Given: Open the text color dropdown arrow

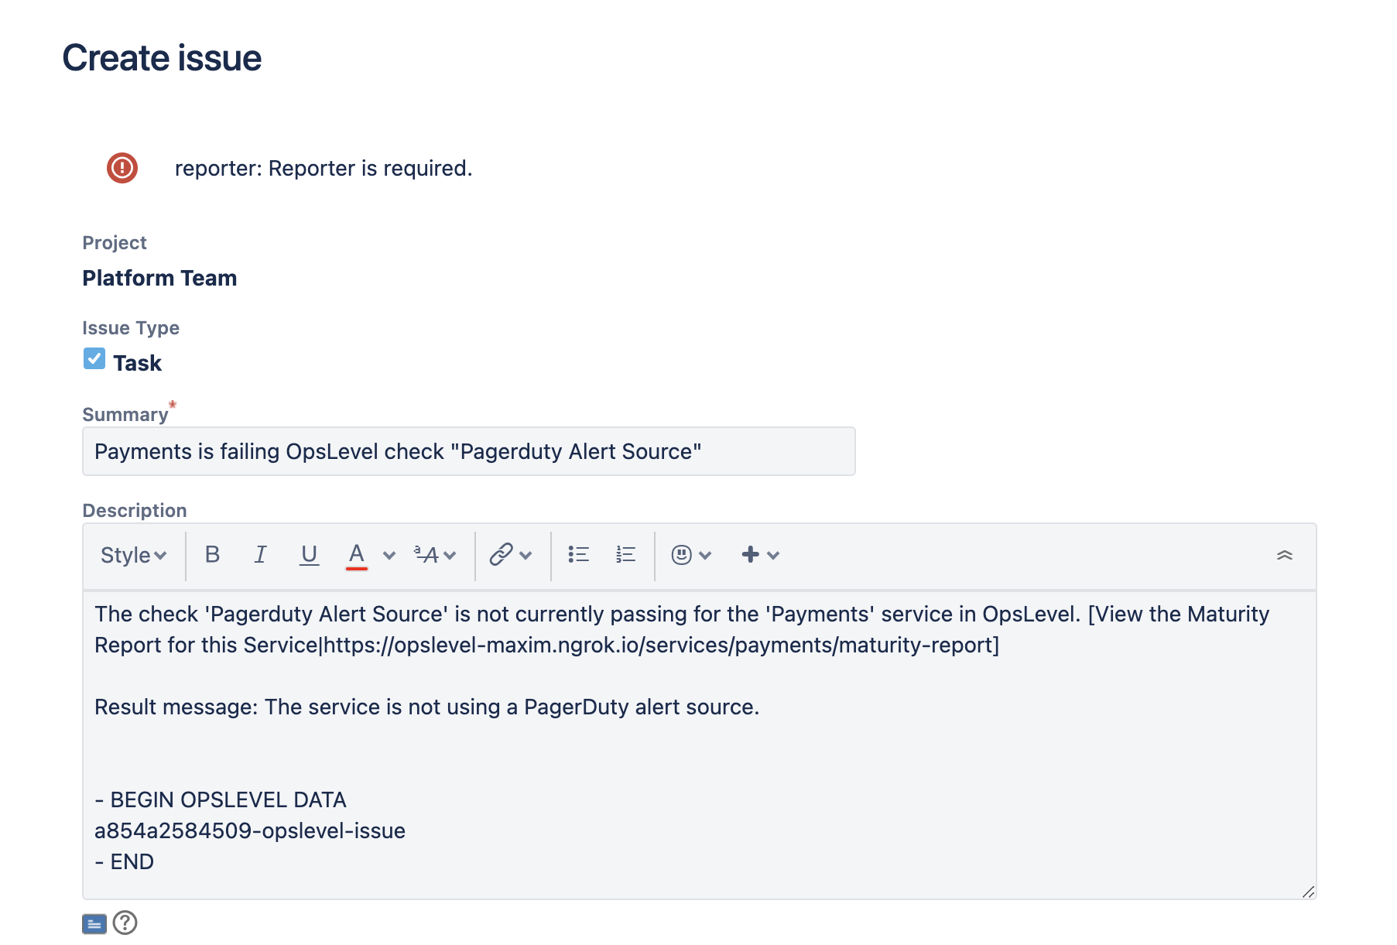Looking at the screenshot, I should point(389,555).
